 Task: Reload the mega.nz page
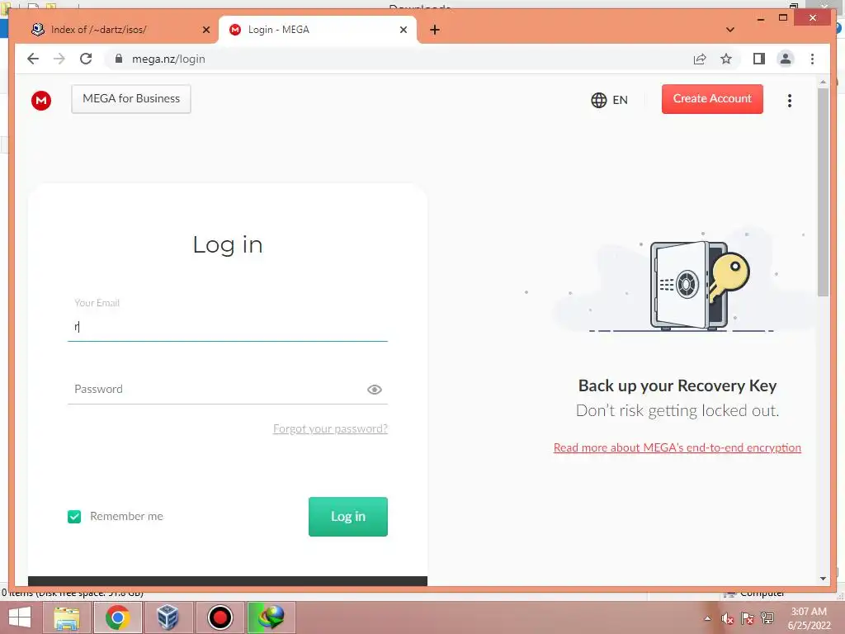pyautogui.click(x=86, y=59)
